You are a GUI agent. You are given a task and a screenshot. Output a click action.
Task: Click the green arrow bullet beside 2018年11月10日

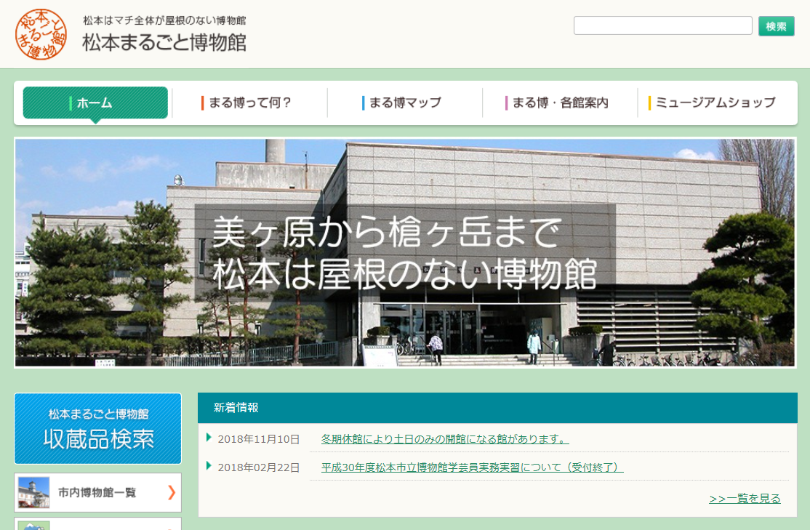209,438
